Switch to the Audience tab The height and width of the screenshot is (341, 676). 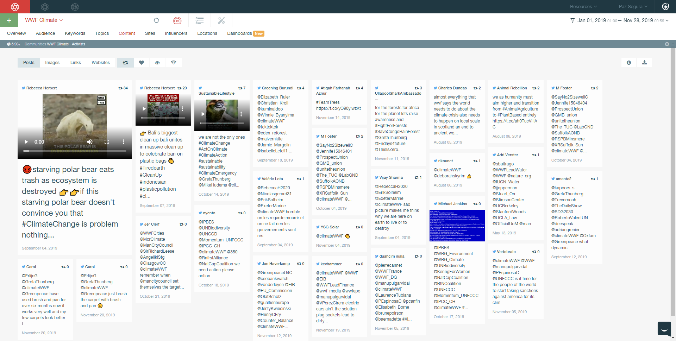pyautogui.click(x=45, y=33)
